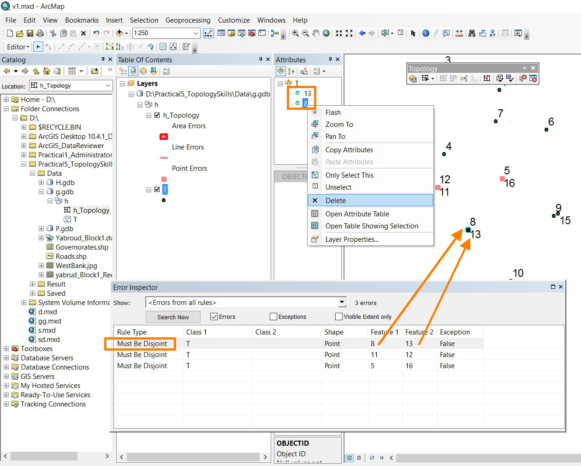Click the Rotate tool in Editor toolbar

[x=150, y=47]
